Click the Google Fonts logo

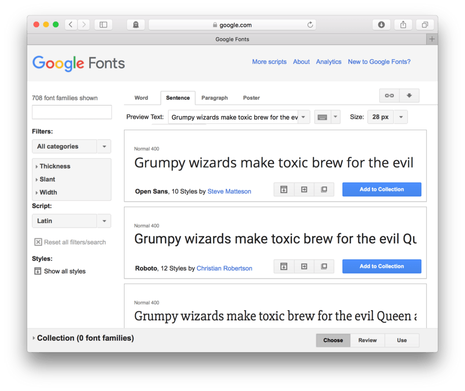tap(78, 63)
